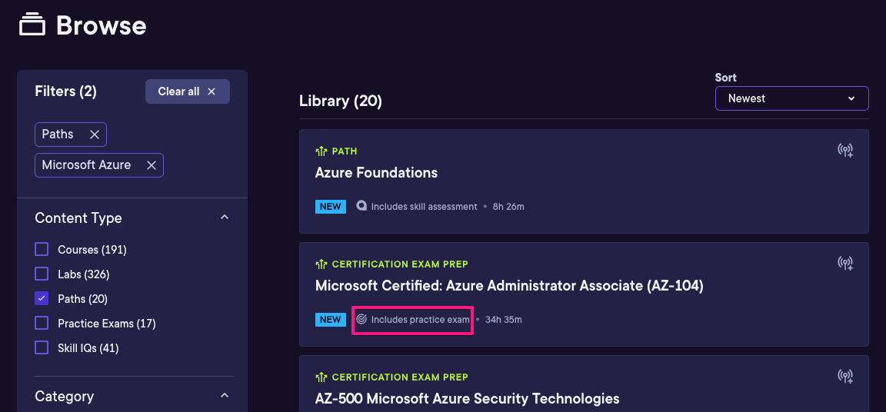This screenshot has width=886, height=412.
Task: Collapse the Content Type section
Action: pos(225,218)
